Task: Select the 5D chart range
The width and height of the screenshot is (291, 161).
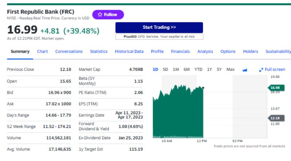Action: point(165,69)
